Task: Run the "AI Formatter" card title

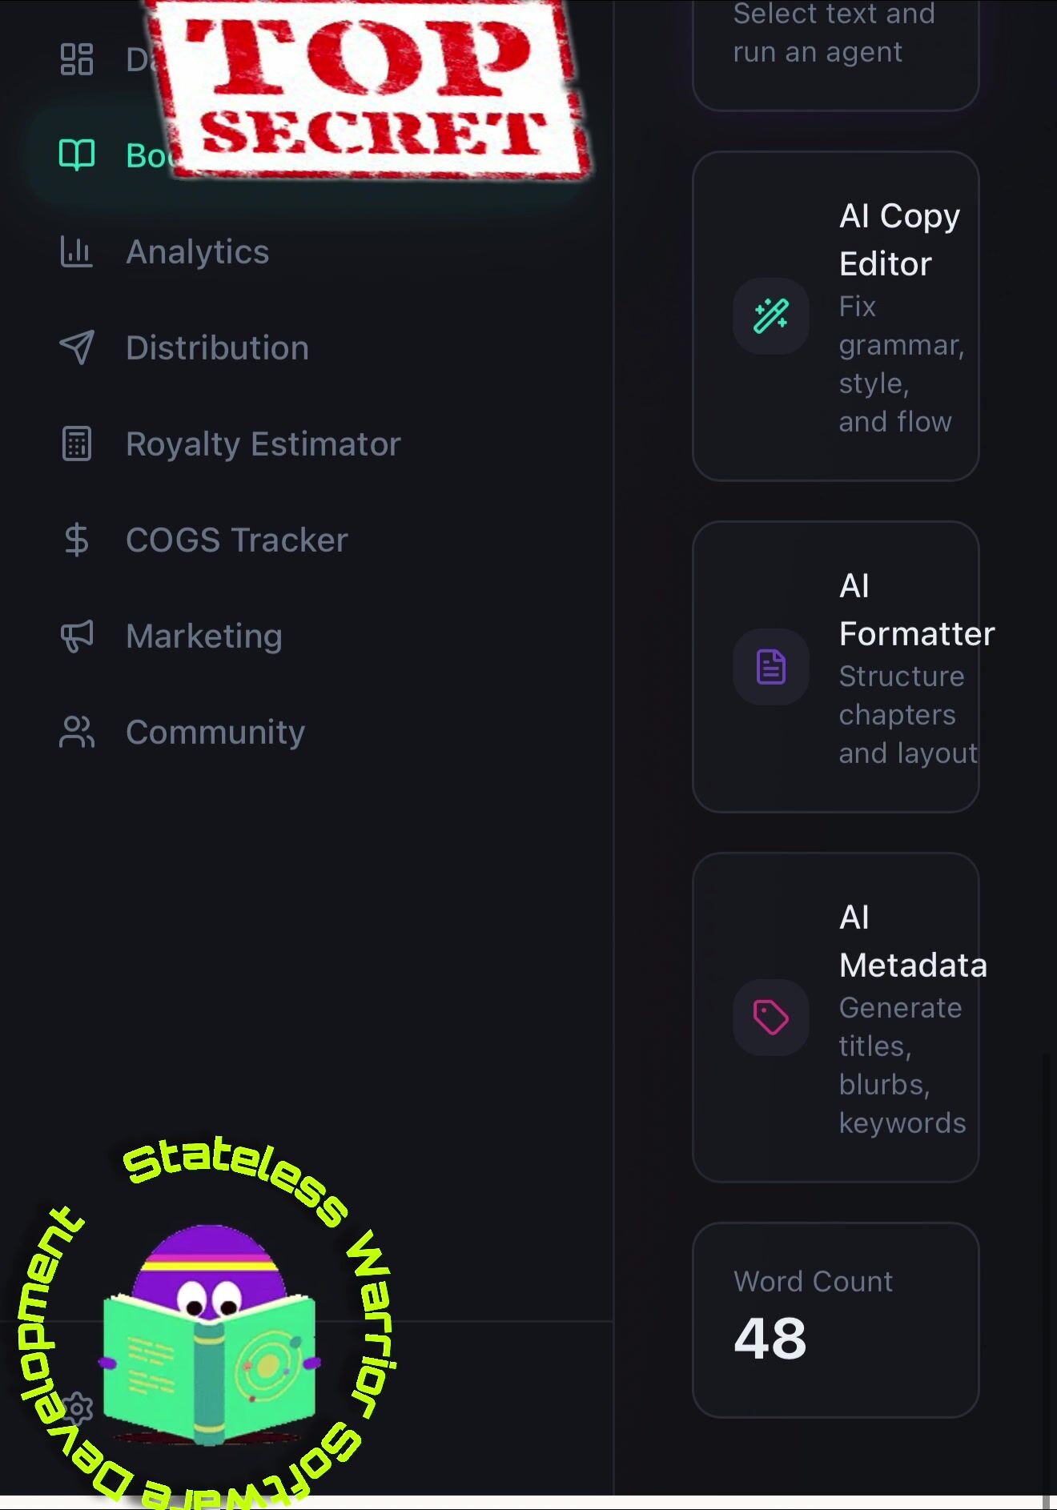Action: coord(916,609)
